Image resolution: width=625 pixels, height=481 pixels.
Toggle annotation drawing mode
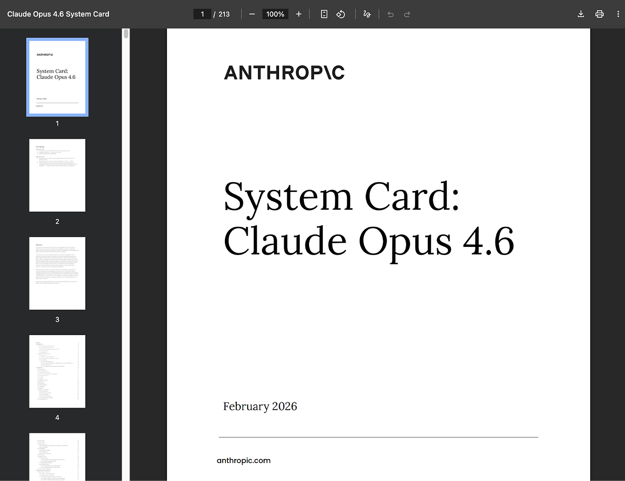click(367, 14)
